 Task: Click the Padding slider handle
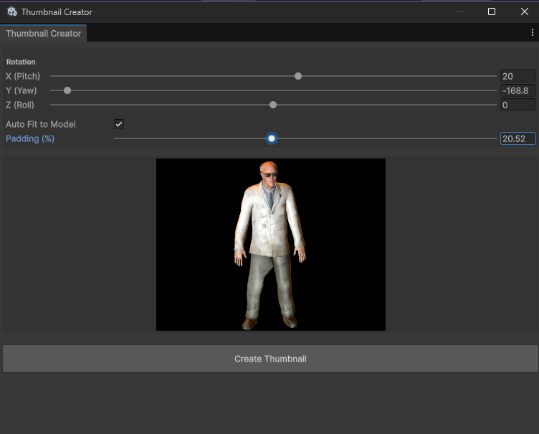point(272,138)
